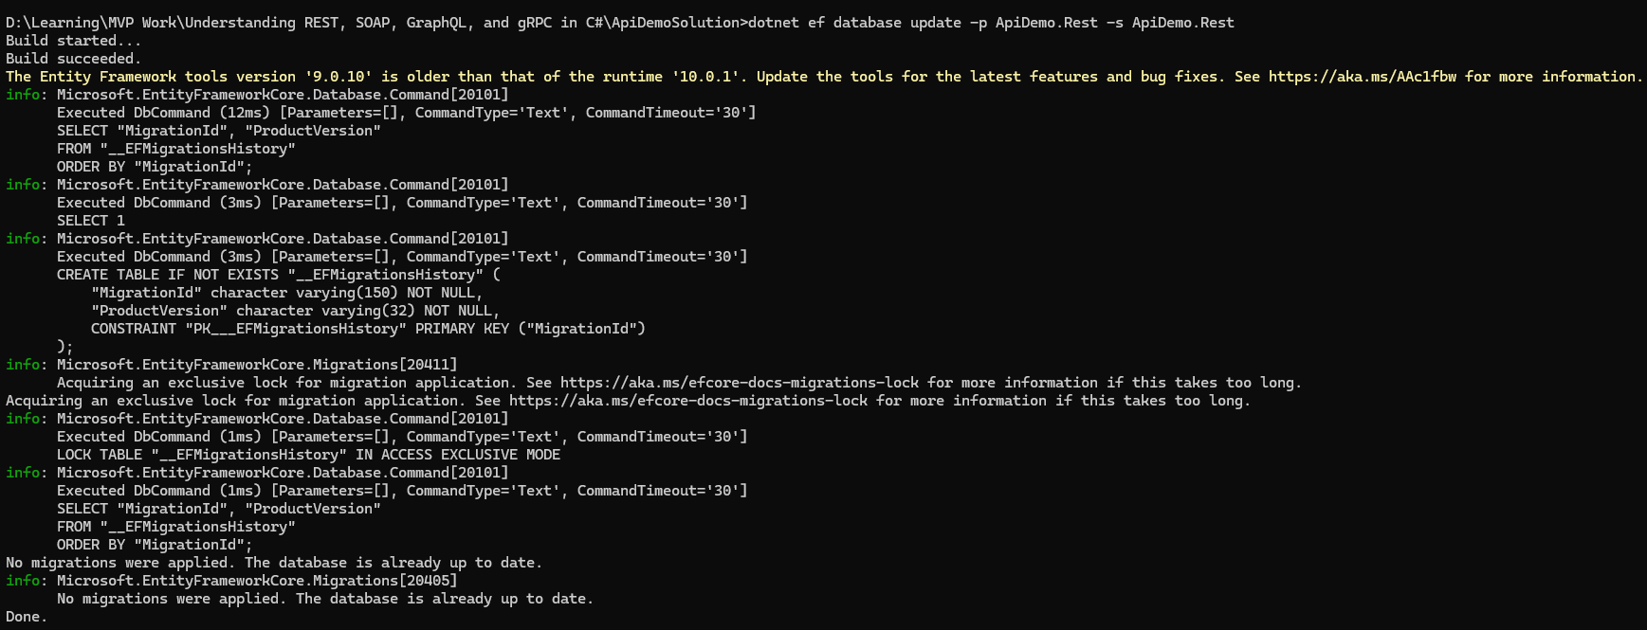Click the non-indented 'No migrations were applied' line
1647x630 pixels.
point(274,563)
